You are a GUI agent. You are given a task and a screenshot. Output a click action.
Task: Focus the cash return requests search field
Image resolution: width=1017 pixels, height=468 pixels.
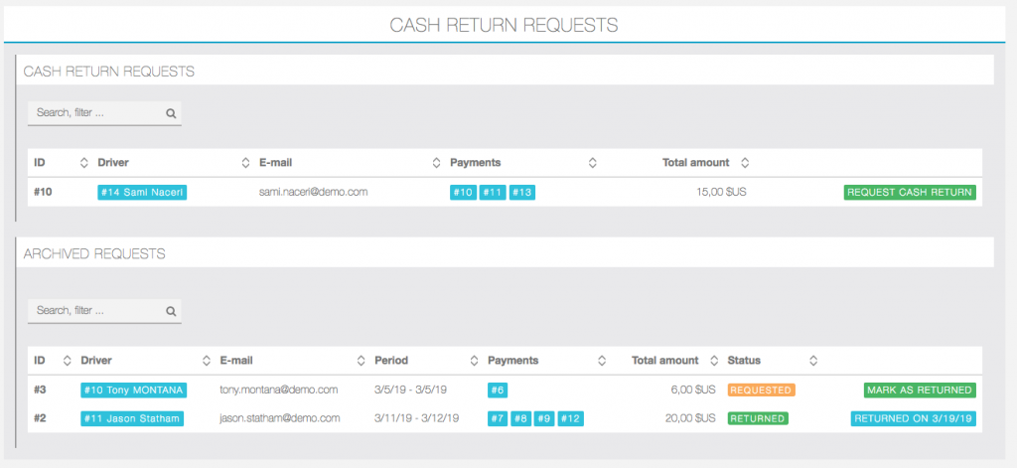pyautogui.click(x=94, y=113)
